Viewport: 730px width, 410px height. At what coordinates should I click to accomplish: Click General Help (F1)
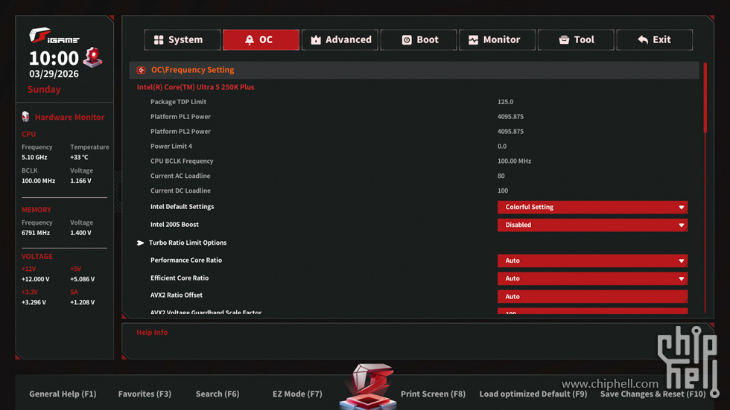tap(63, 394)
